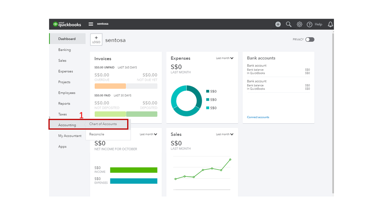The width and height of the screenshot is (383, 215).
Task: Open the Create plus icon
Action: (x=278, y=24)
